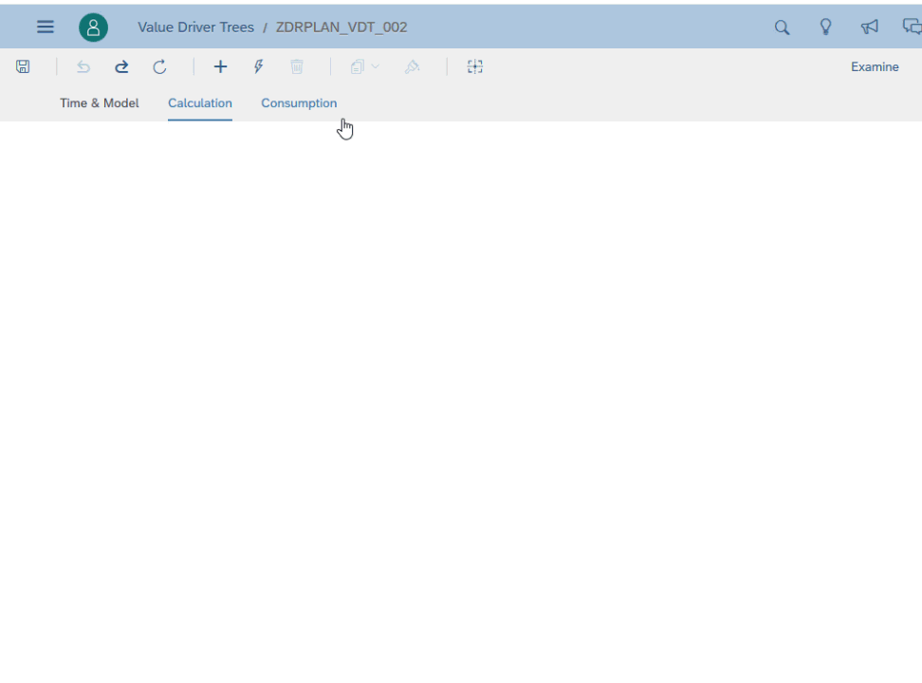
Task: Click the user avatar in the header
Action: point(93,27)
